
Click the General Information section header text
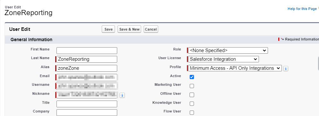[31, 40]
